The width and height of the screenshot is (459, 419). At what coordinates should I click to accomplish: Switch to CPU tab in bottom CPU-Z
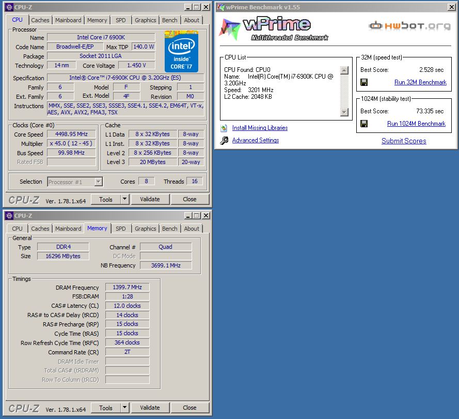(17, 229)
